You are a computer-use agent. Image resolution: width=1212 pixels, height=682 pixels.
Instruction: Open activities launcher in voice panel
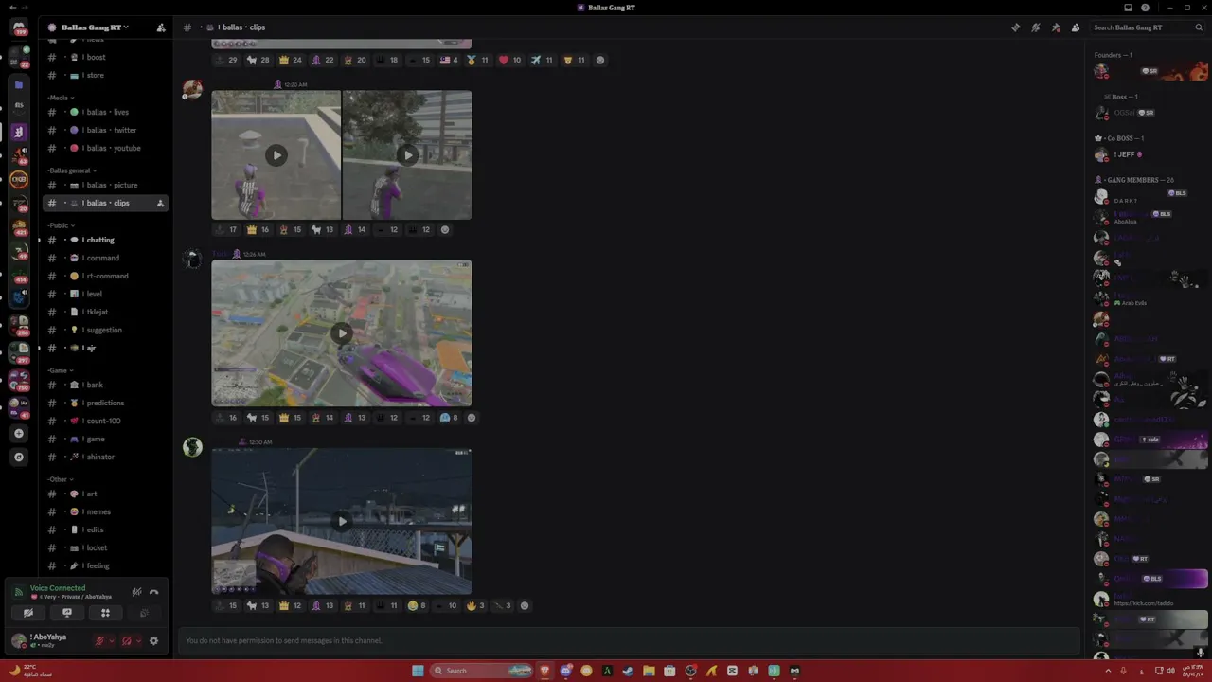tap(105, 613)
